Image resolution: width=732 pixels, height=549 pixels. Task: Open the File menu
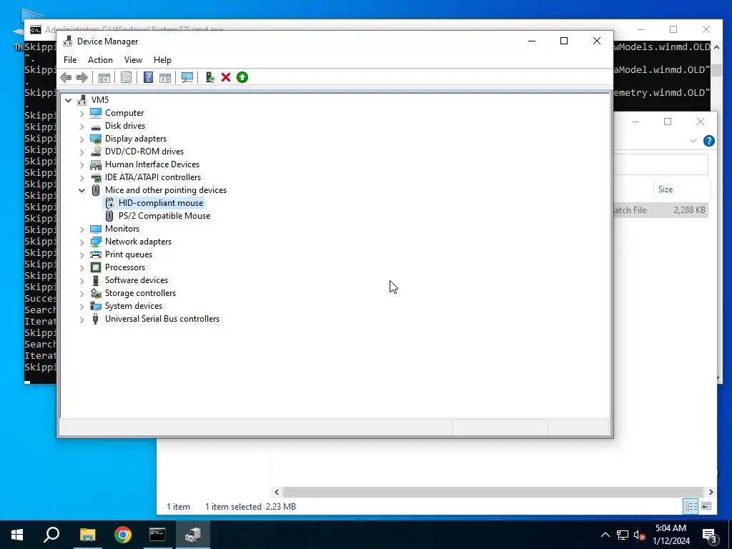[x=70, y=60]
